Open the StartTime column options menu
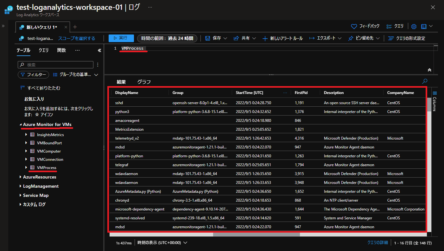444x251 pixels. (x=285, y=93)
